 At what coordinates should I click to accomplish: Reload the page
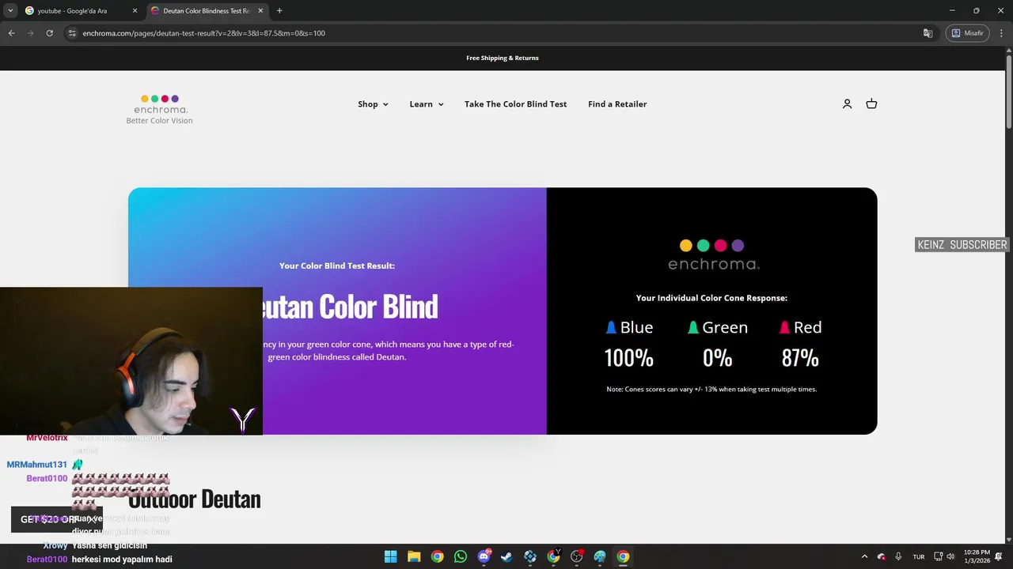click(49, 33)
